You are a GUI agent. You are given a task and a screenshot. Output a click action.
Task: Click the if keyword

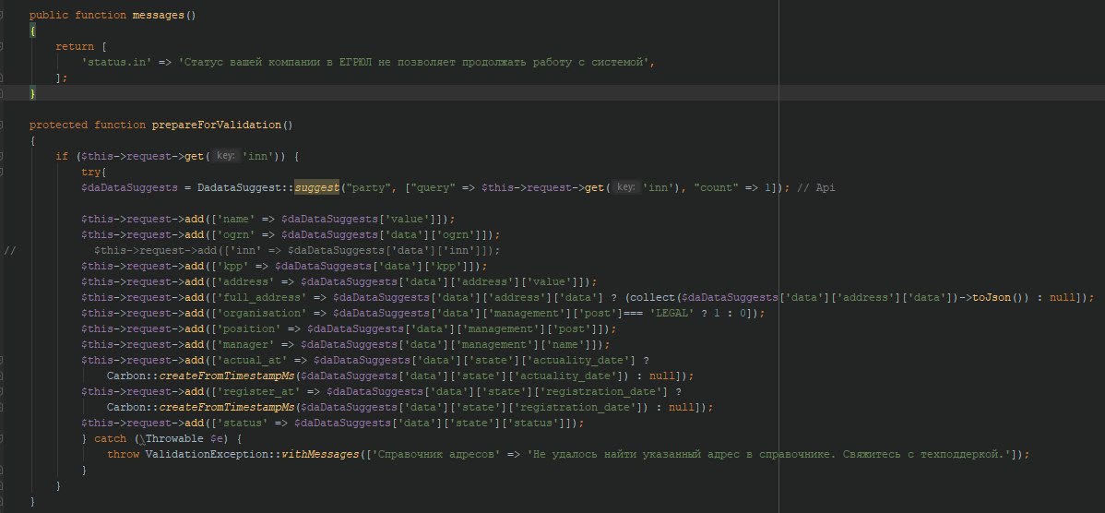[62, 157]
